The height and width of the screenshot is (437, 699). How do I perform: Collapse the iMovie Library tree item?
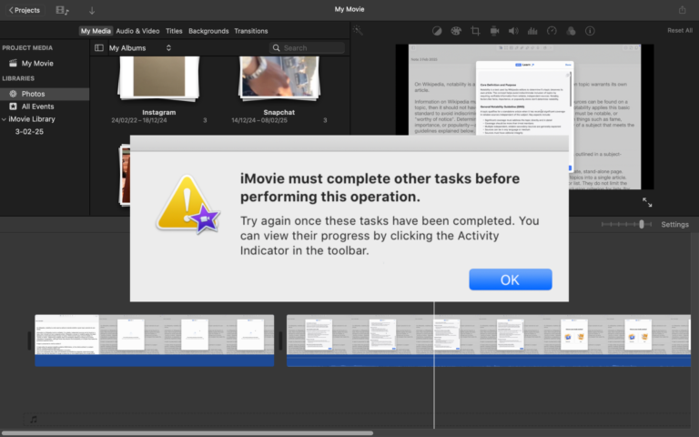(x=4, y=119)
